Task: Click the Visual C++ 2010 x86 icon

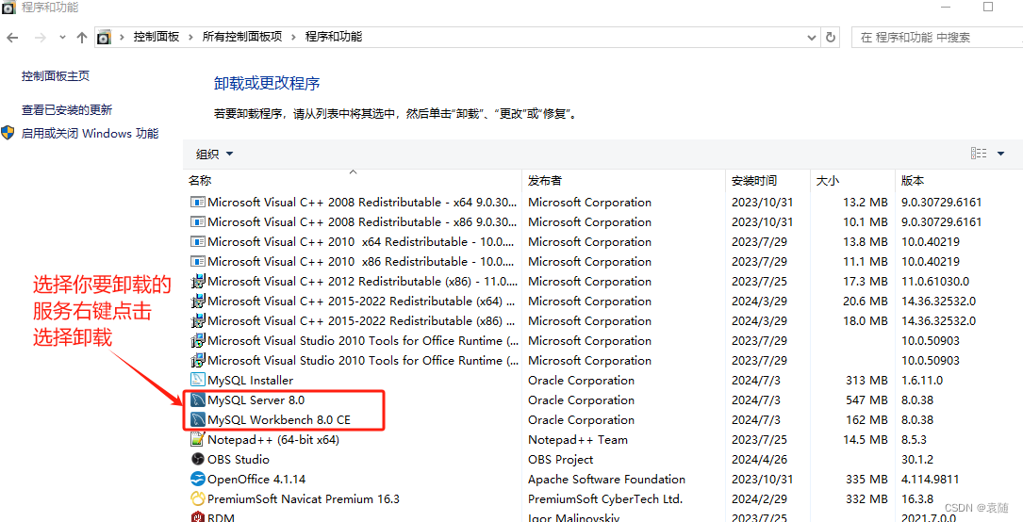Action: coord(198,261)
